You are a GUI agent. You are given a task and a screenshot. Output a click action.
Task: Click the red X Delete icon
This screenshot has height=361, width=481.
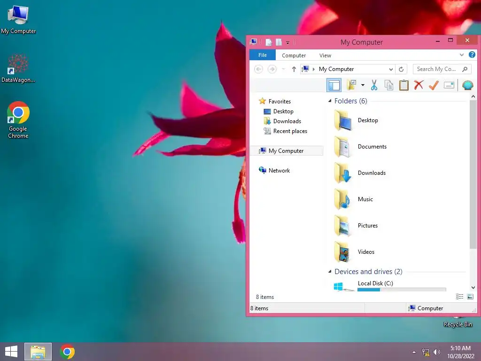[419, 85]
